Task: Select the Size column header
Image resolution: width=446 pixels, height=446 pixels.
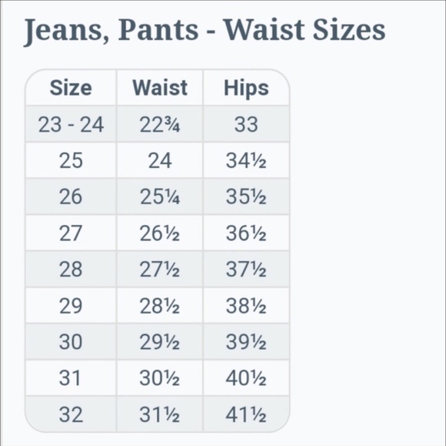Action: tap(71, 88)
